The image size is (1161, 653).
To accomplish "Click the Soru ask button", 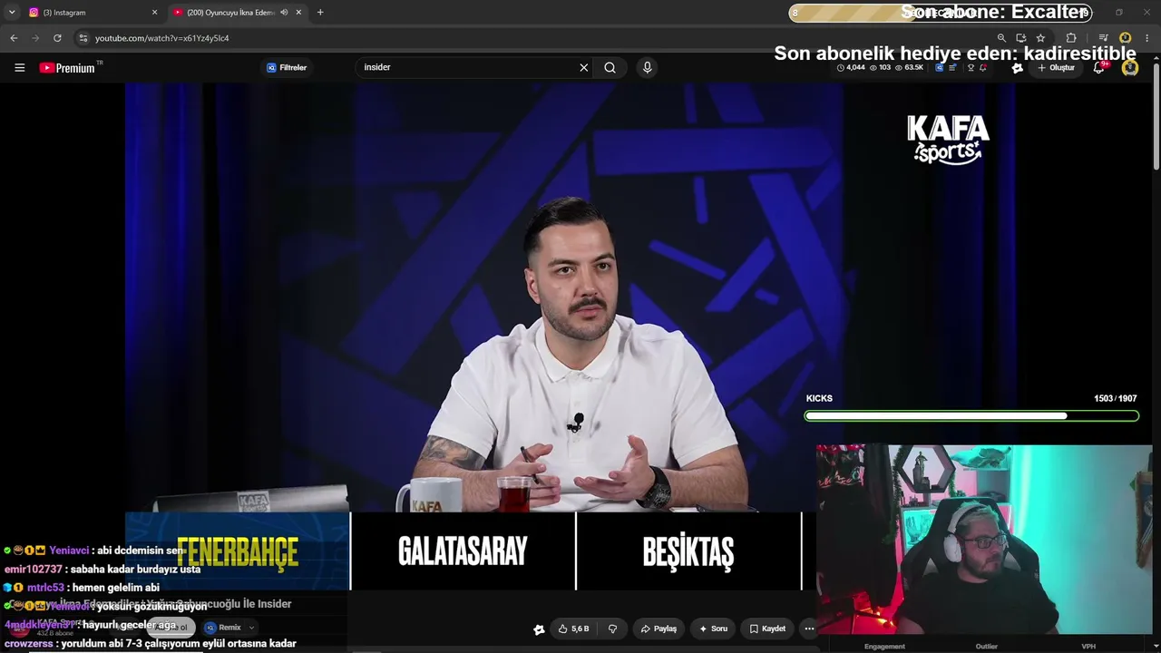I will pyautogui.click(x=713, y=629).
